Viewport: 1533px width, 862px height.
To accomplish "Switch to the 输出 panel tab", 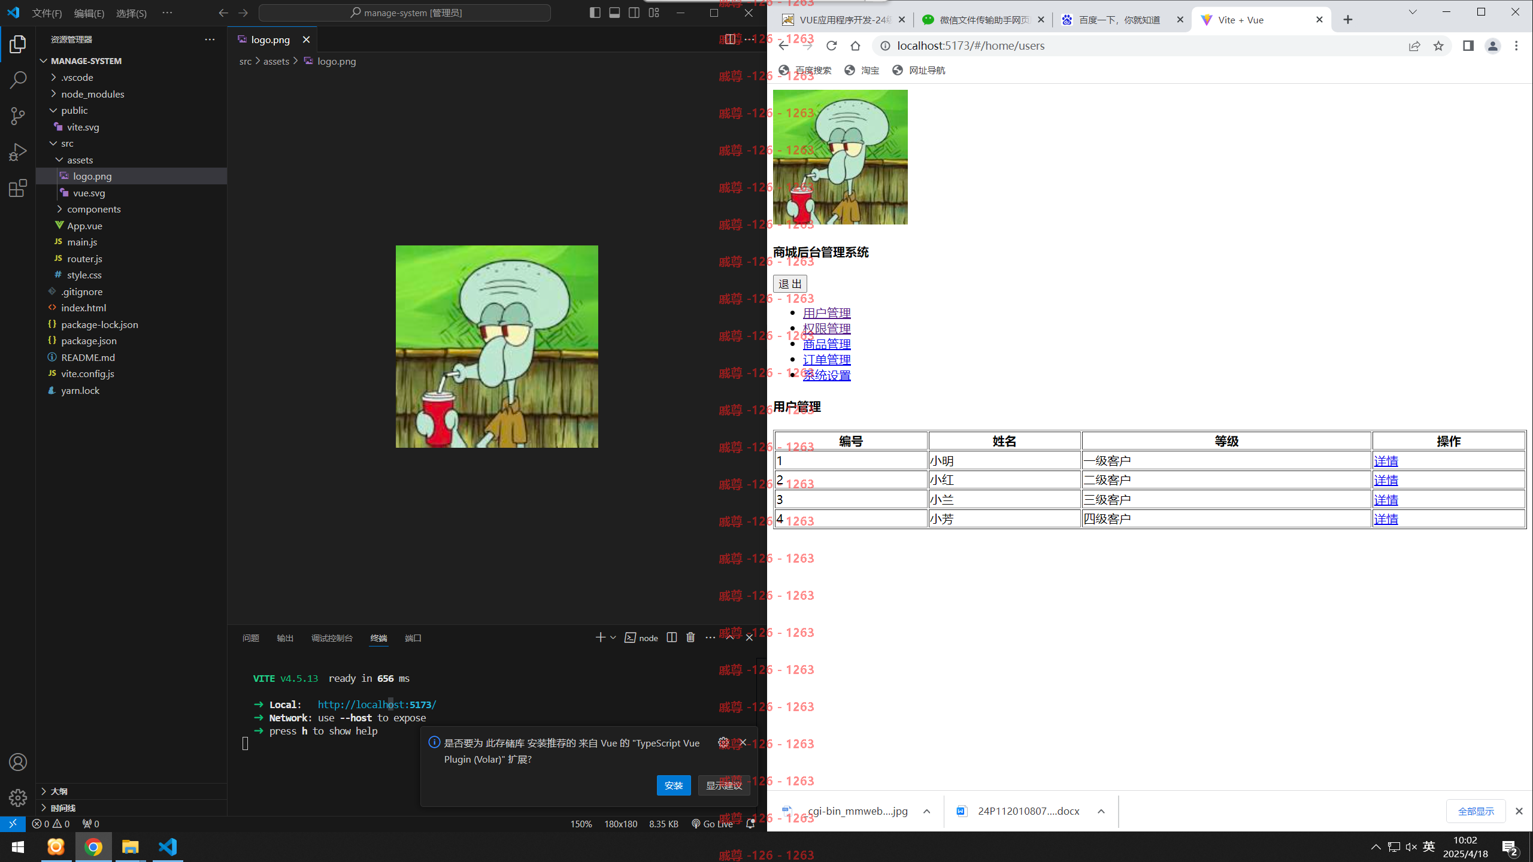I will coord(285,638).
